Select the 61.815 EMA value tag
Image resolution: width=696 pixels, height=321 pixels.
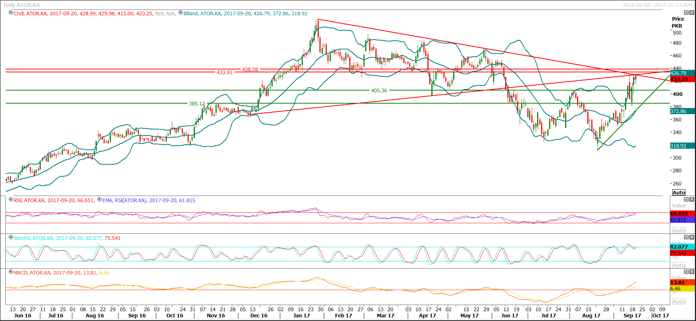point(683,220)
